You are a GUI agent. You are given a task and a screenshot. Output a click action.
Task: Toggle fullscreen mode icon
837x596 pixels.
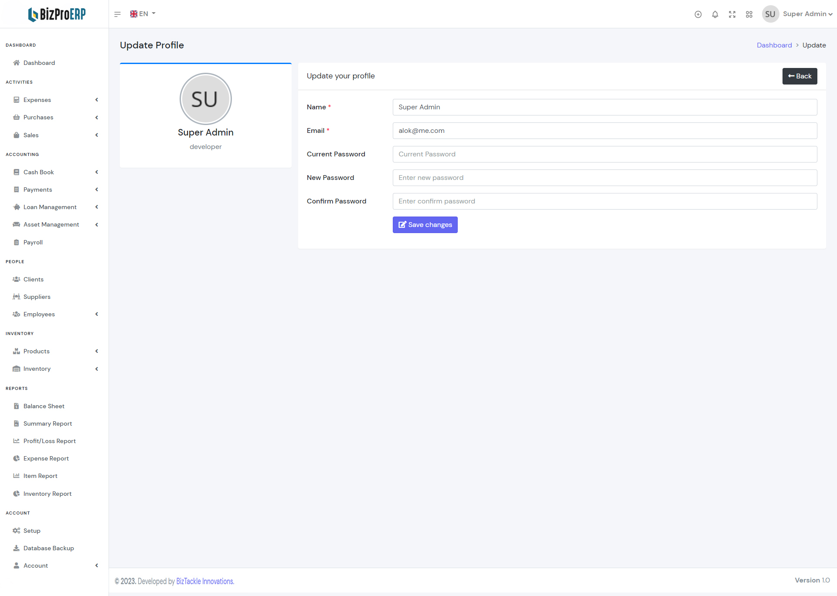(x=732, y=14)
